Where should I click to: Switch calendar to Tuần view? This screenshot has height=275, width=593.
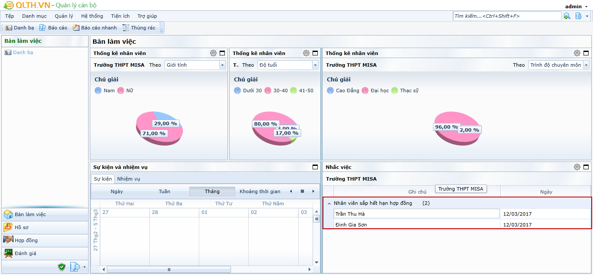click(x=165, y=191)
